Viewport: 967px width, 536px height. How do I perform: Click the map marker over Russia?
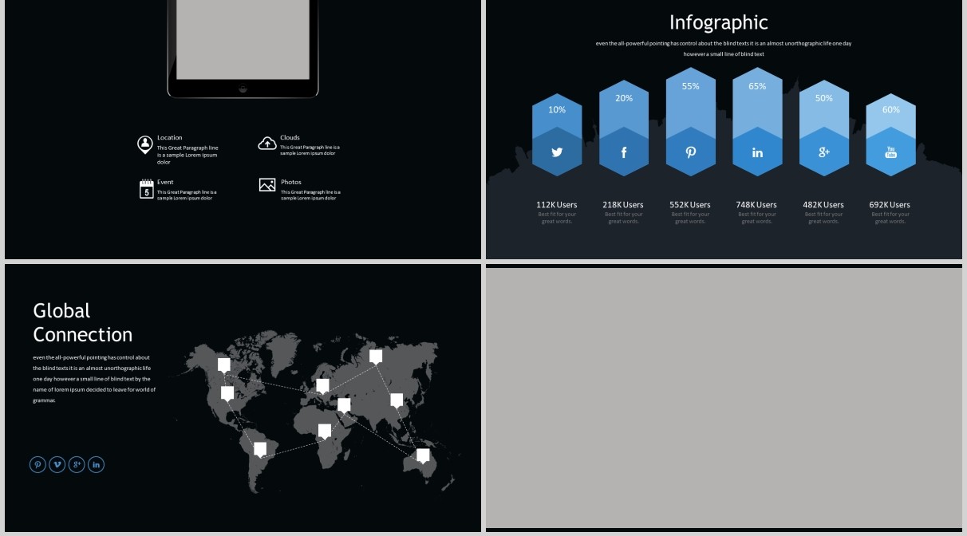(376, 357)
